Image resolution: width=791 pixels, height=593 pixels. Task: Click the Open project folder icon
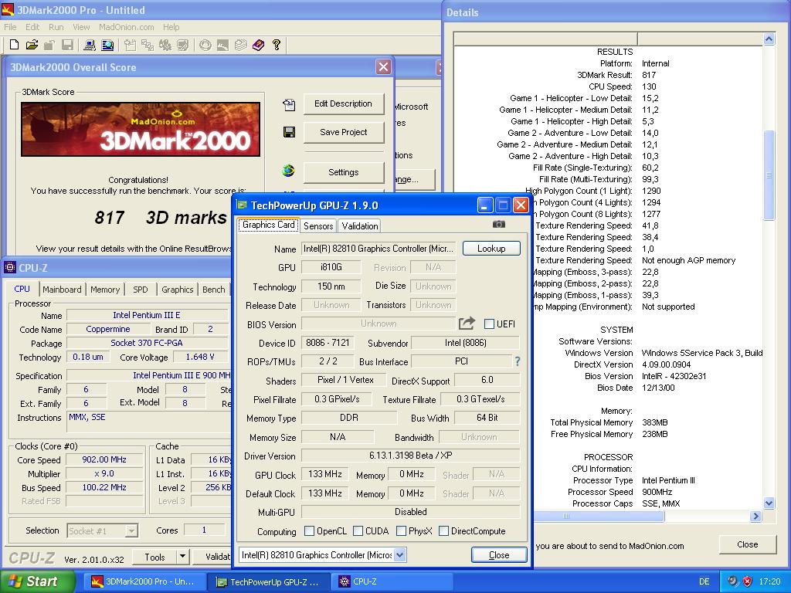[x=31, y=45]
